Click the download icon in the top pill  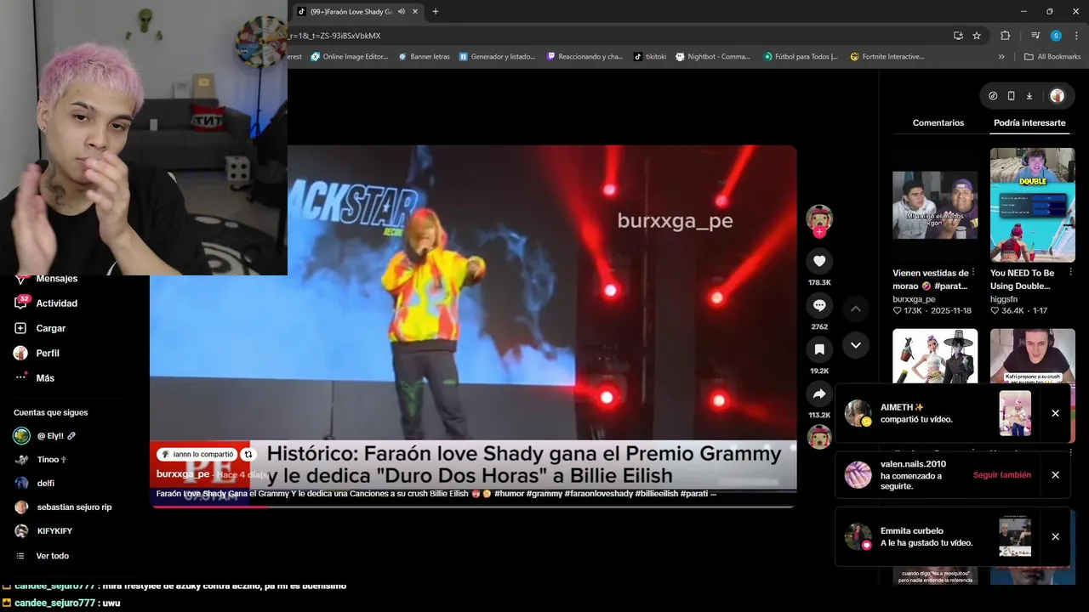(x=1029, y=96)
